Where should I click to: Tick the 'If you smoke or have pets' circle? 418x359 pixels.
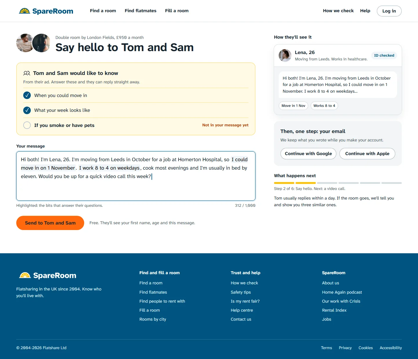click(x=27, y=125)
